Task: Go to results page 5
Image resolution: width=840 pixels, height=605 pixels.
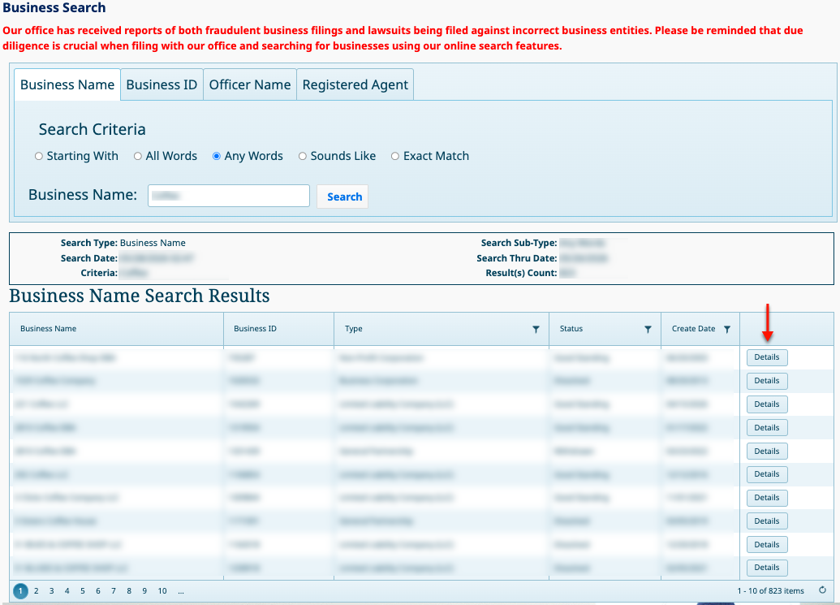Action: [x=83, y=591]
